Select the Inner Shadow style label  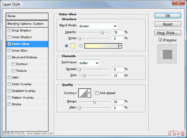pos(22,37)
